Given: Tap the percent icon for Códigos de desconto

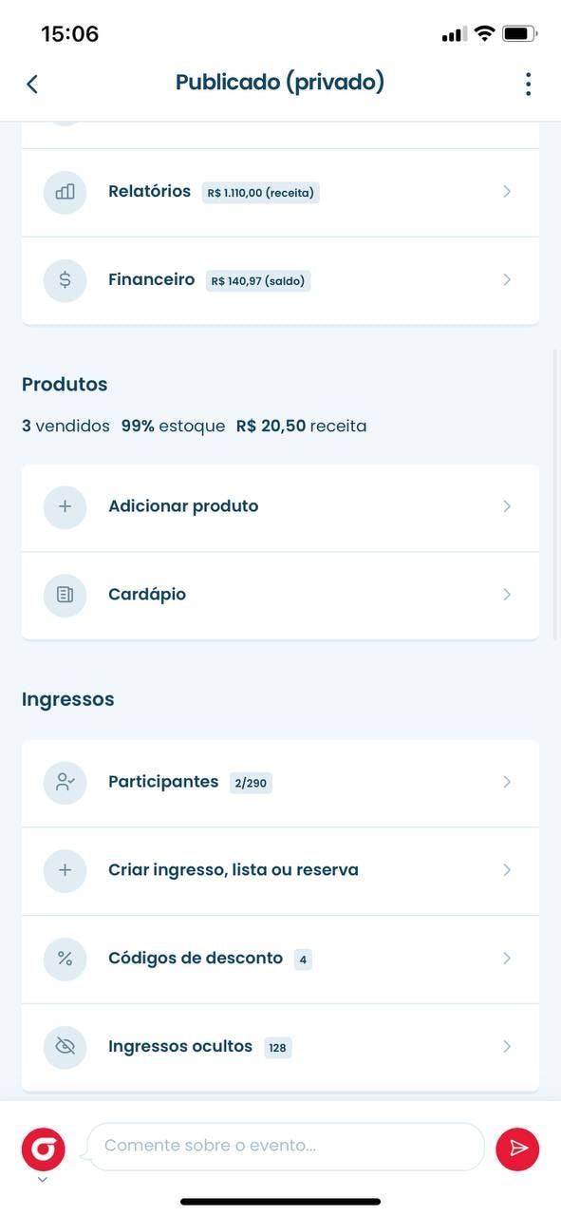Looking at the screenshot, I should pos(65,959).
